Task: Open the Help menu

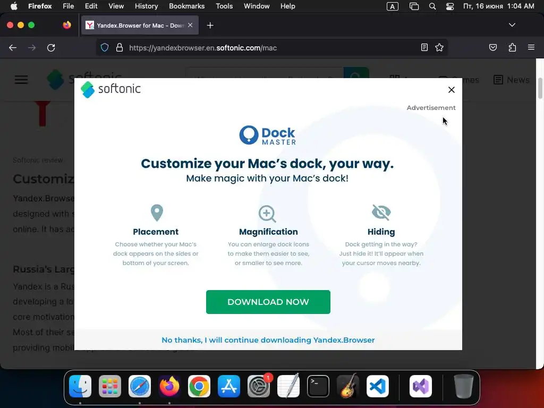Action: coord(287,6)
